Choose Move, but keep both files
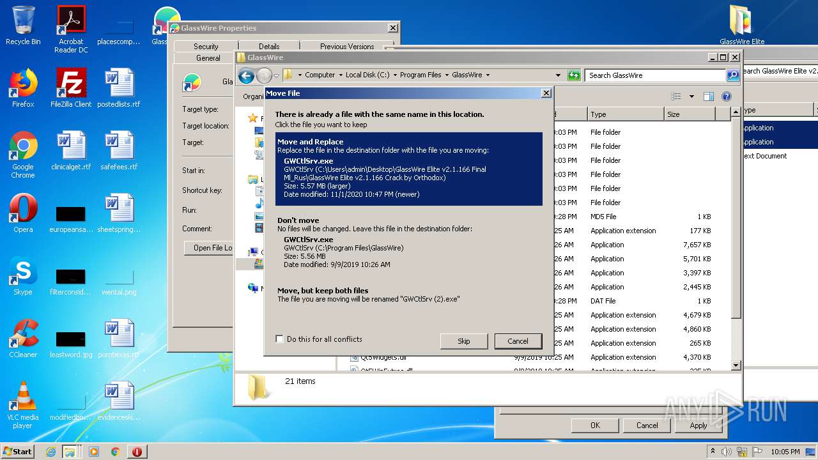Image resolution: width=818 pixels, height=460 pixels. pyautogui.click(x=409, y=295)
